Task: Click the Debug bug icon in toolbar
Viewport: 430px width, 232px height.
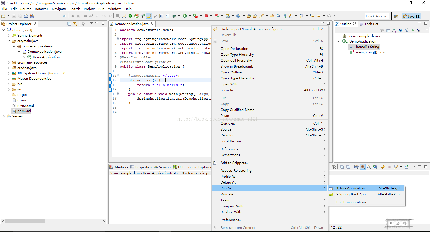Action: 174,16
